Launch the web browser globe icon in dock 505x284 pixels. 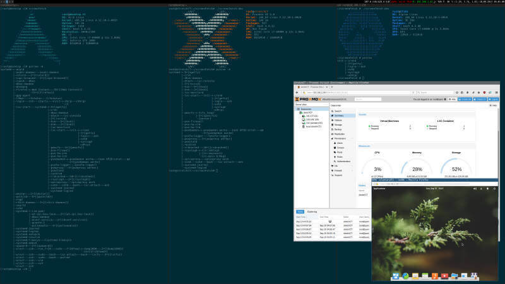coord(405,276)
